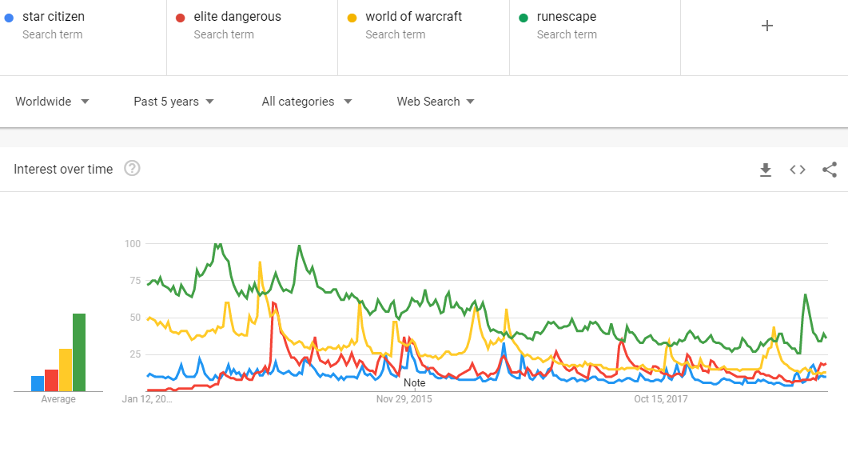Image resolution: width=848 pixels, height=456 pixels.
Task: Change the Web Search type dropdown
Action: pyautogui.click(x=436, y=102)
